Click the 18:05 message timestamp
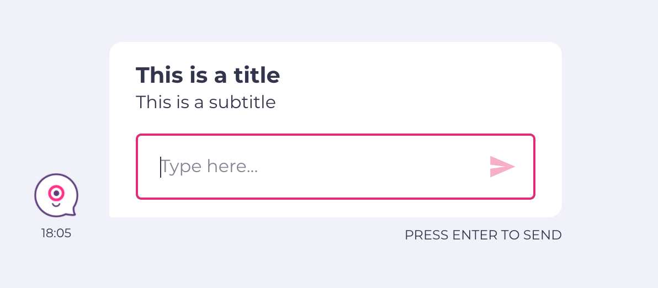 (x=56, y=233)
